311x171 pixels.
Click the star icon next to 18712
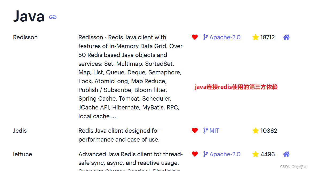point(255,37)
